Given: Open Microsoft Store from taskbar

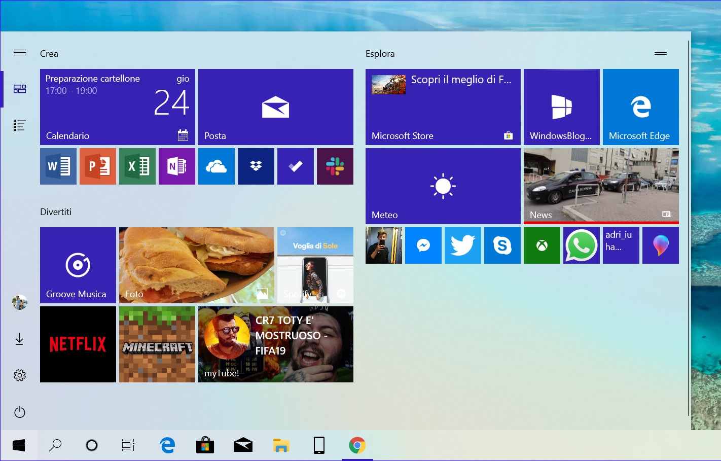Looking at the screenshot, I should [205, 445].
